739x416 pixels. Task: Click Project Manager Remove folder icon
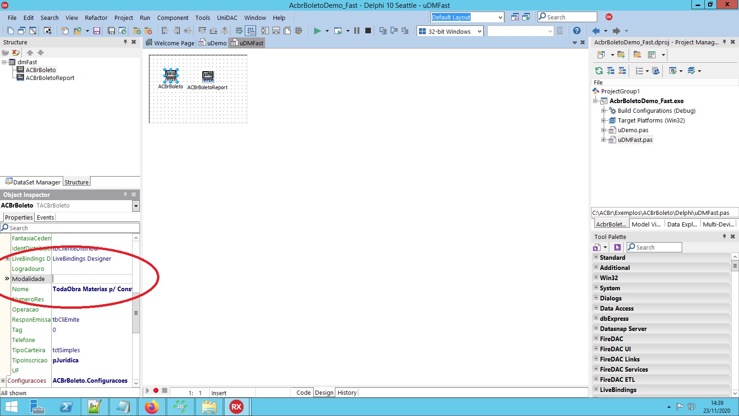coord(637,55)
